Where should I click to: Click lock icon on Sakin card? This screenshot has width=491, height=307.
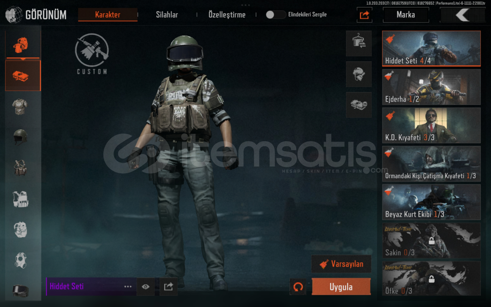[x=432, y=241]
